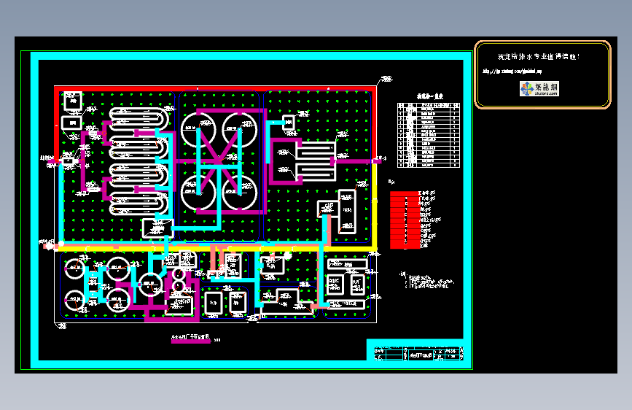Viewport: 632px width, 410px height.
Task: Select the red legend block of layer names
Action: pos(405,220)
